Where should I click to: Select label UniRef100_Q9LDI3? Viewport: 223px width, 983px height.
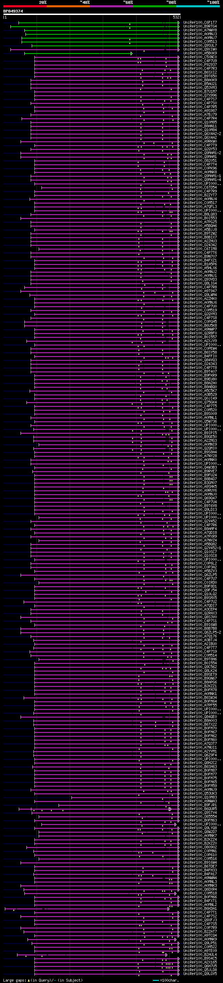click(x=200, y=509)
